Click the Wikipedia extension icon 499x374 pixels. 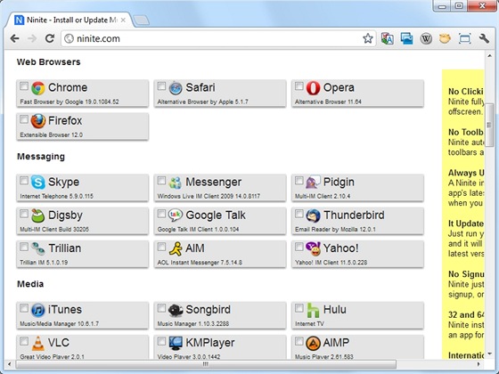click(x=426, y=39)
